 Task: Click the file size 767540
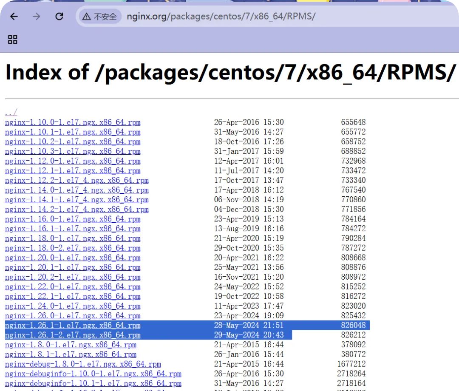point(353,190)
